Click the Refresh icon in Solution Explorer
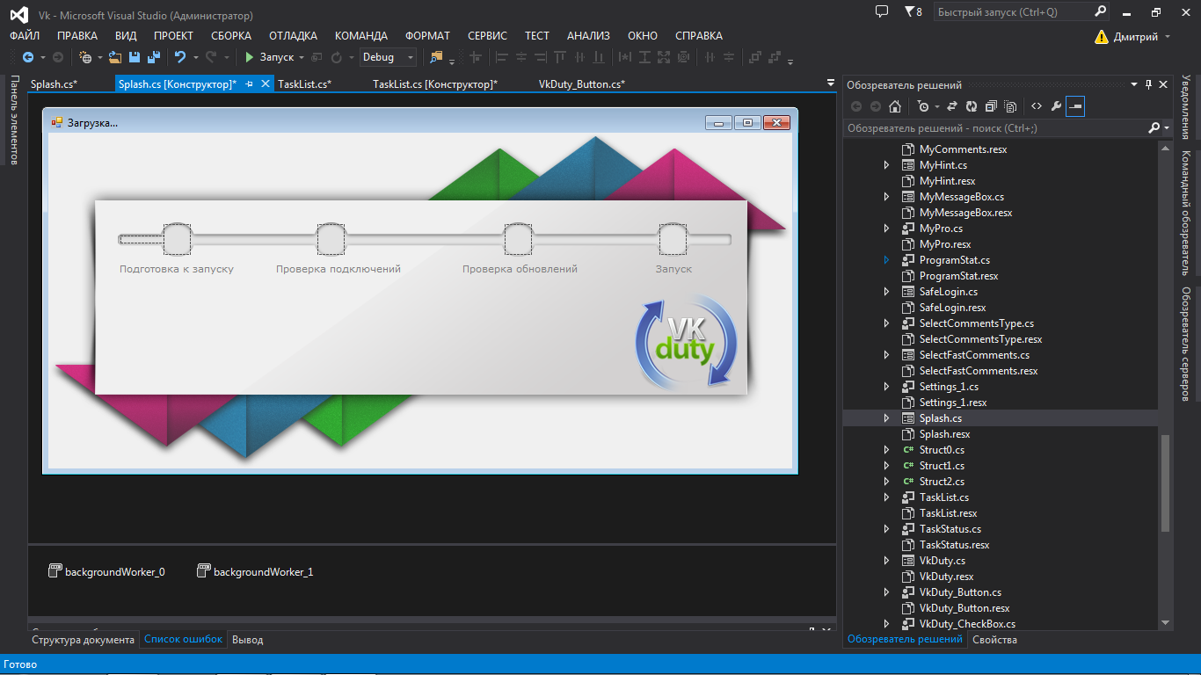This screenshot has height=675, width=1201. tap(971, 106)
